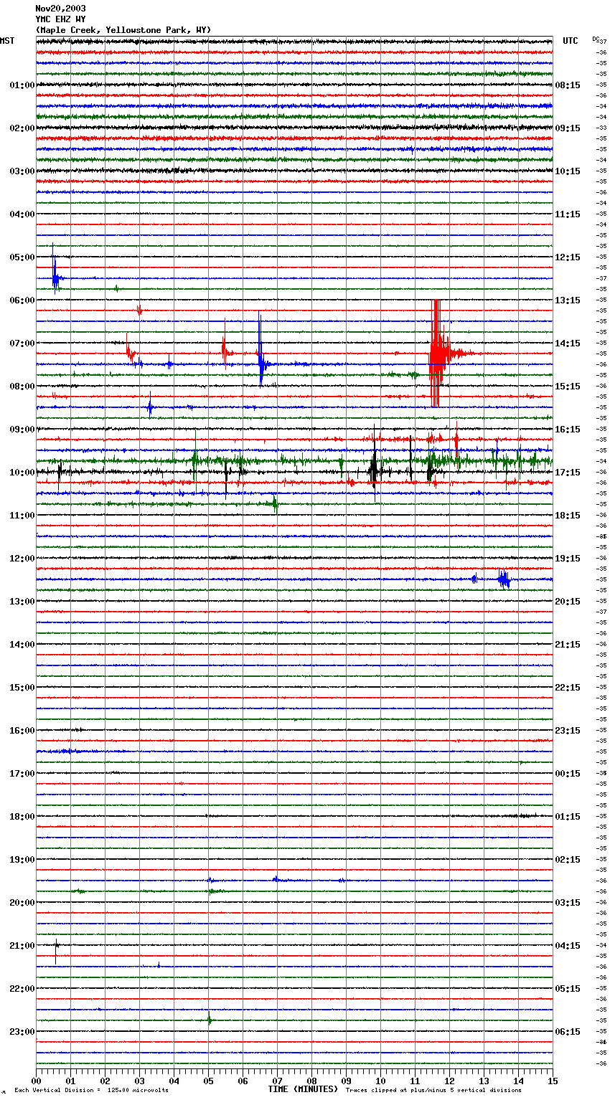This screenshot has width=610, height=1100.
Task: Click the TIME (MINUTES) axis title
Action: (303, 1089)
